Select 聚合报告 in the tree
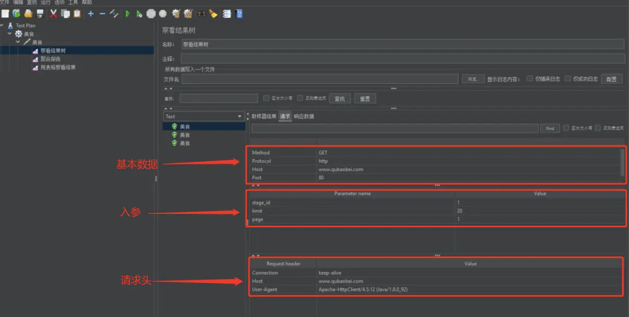Screen dimensions: 629x317 click(50, 59)
